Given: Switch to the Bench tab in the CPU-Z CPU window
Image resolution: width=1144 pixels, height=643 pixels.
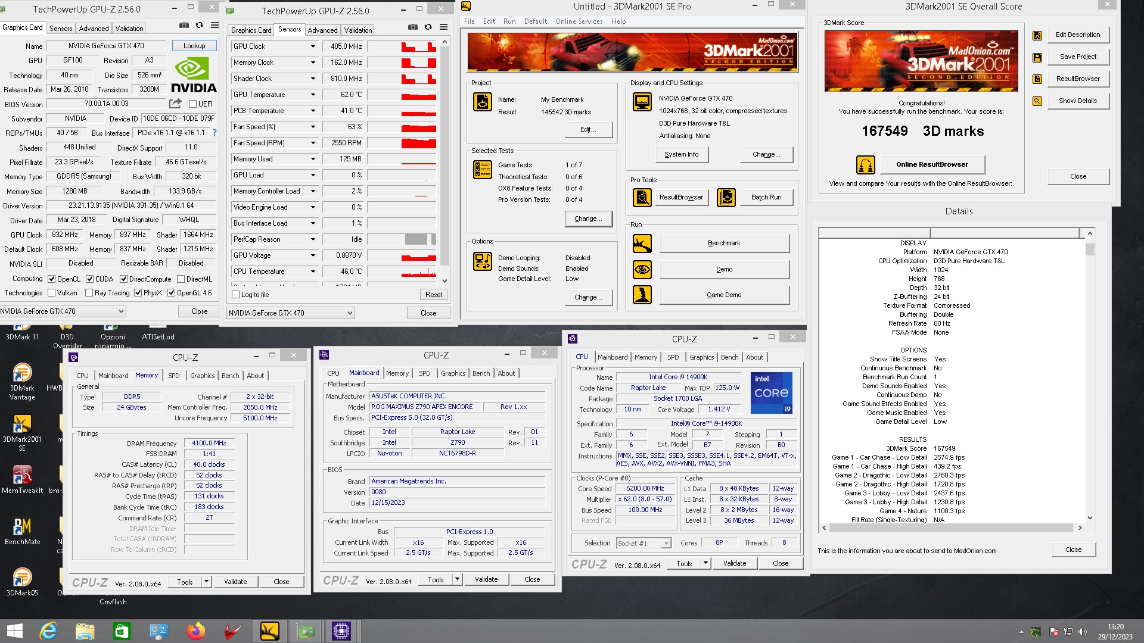Looking at the screenshot, I should [x=729, y=357].
